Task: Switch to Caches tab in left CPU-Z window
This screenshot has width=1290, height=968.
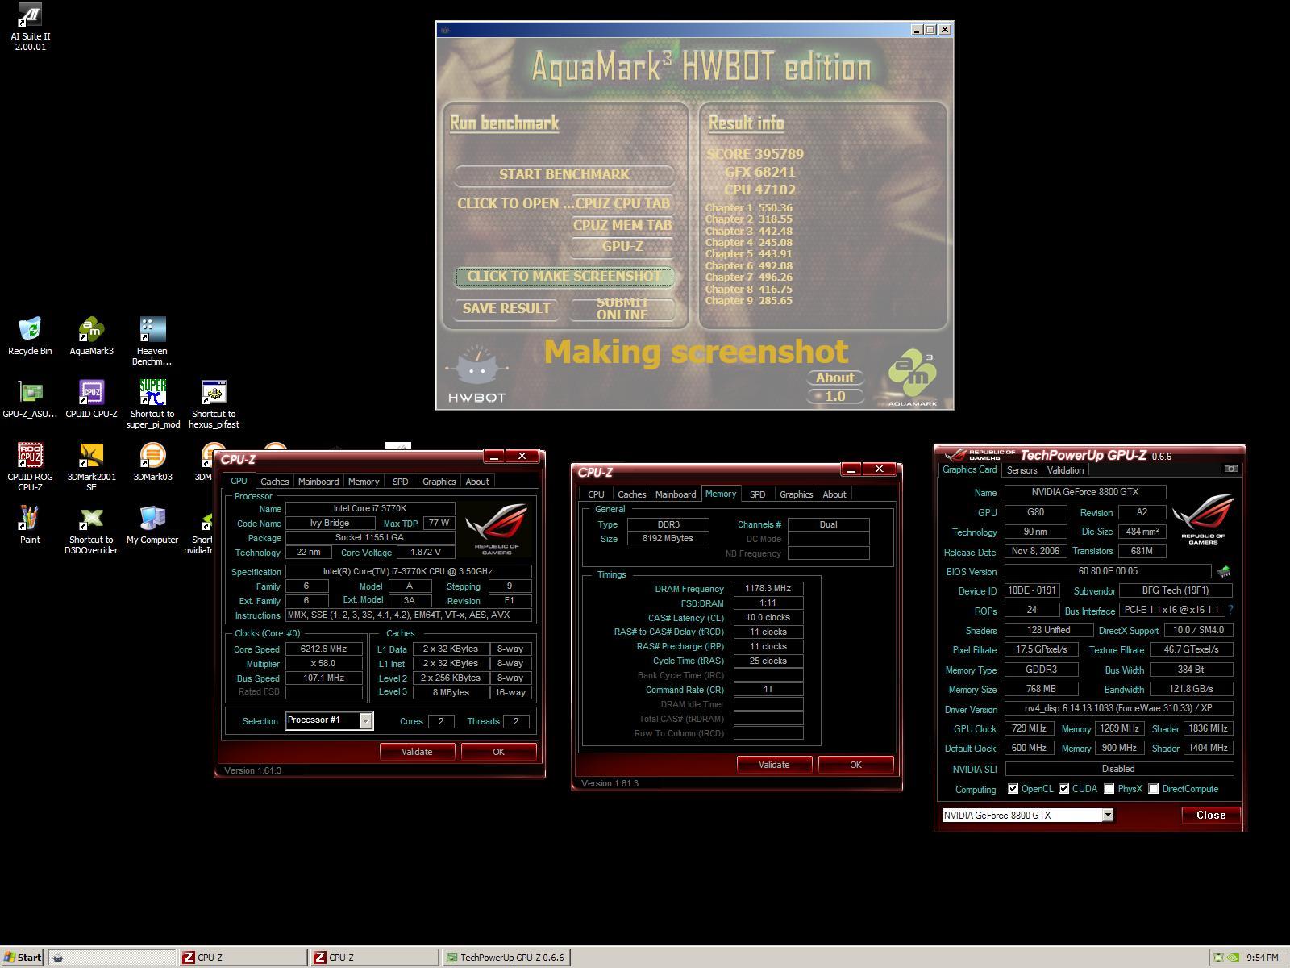Action: tap(274, 482)
